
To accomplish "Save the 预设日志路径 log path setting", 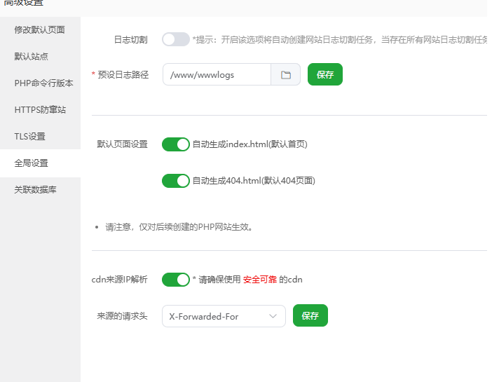I will [x=325, y=75].
